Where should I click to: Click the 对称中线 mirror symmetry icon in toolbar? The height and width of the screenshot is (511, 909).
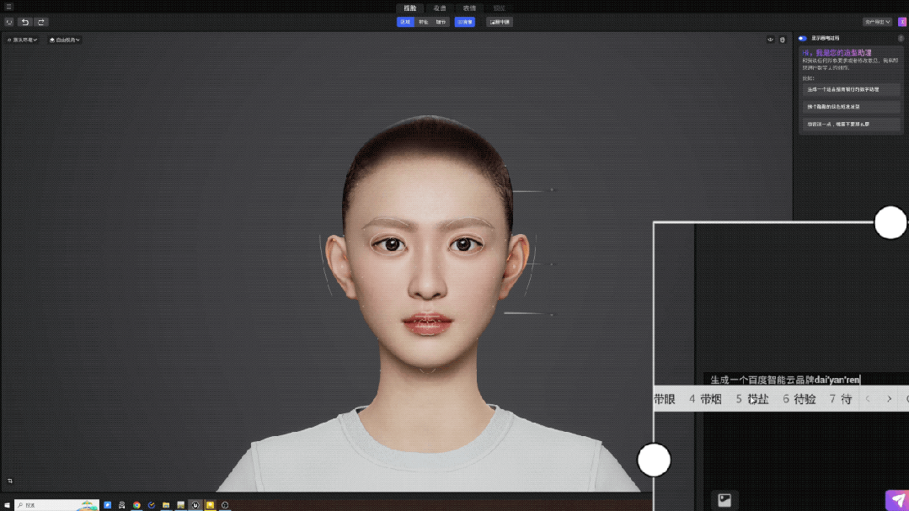point(500,22)
